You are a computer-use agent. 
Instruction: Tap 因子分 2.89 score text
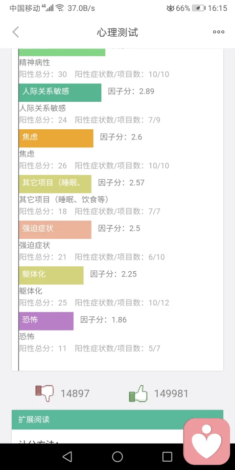click(131, 91)
